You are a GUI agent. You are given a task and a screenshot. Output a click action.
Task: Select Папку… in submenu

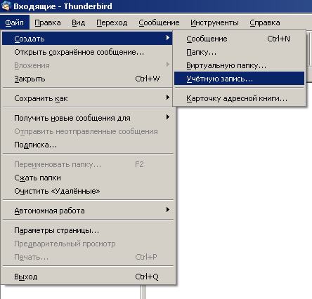(x=239, y=52)
